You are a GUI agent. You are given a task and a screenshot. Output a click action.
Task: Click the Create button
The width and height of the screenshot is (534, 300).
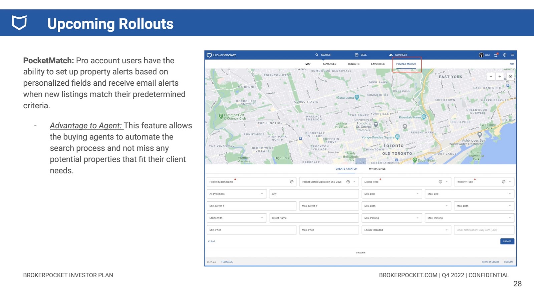[x=507, y=241]
